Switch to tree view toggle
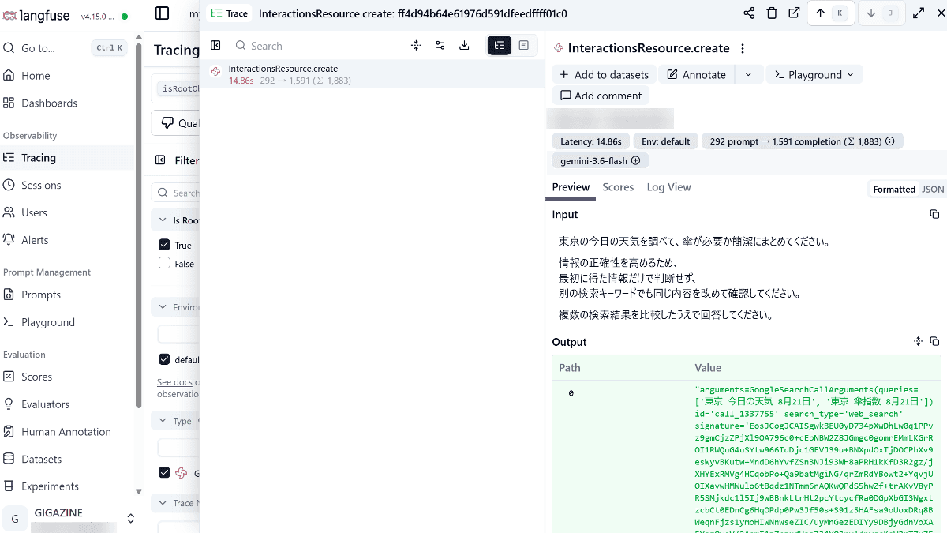Image resolution: width=947 pixels, height=533 pixels. coord(500,46)
